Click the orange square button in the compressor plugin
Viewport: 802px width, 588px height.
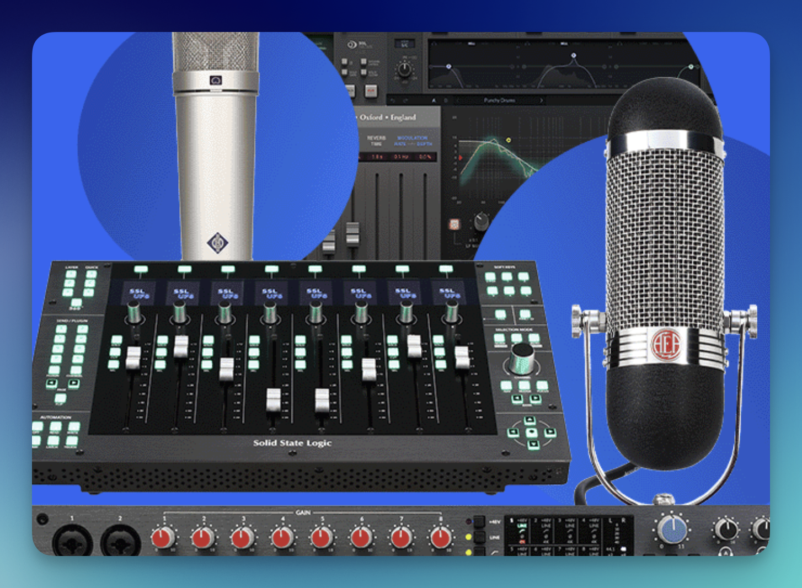pos(455,224)
